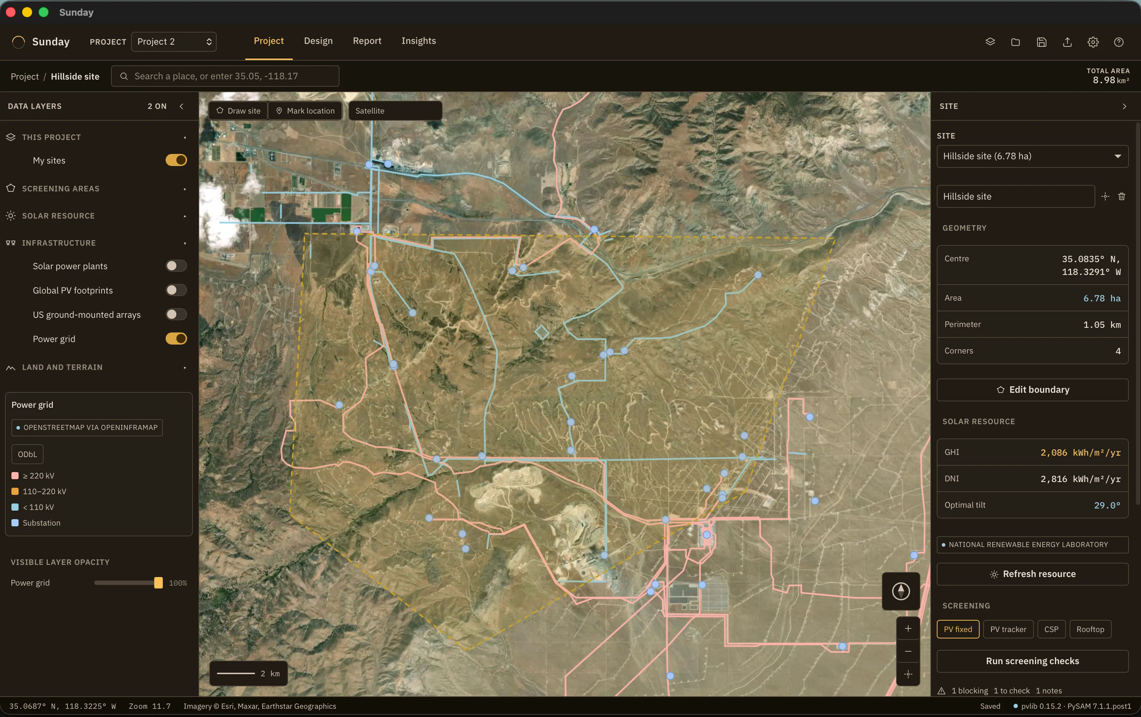This screenshot has height=717, width=1141.
Task: Enable the Solar power plants layer
Action: click(x=176, y=266)
